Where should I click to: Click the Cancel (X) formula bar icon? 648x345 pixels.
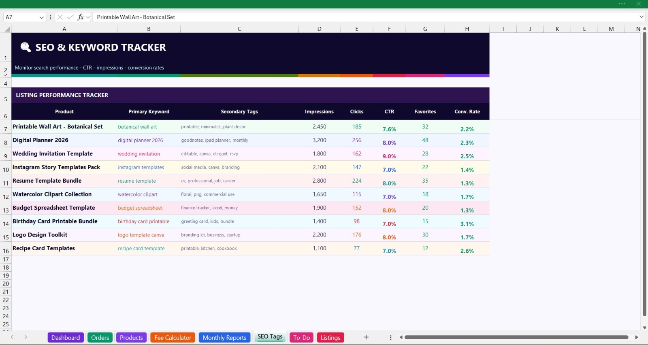[60, 17]
